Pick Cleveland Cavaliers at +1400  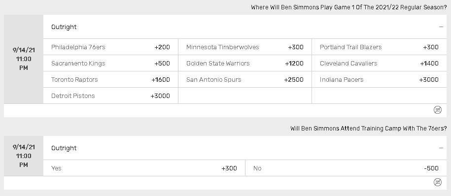[379, 63]
